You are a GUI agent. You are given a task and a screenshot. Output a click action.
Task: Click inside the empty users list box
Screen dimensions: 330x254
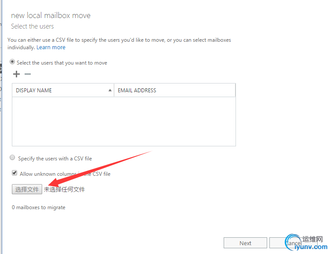point(124,121)
